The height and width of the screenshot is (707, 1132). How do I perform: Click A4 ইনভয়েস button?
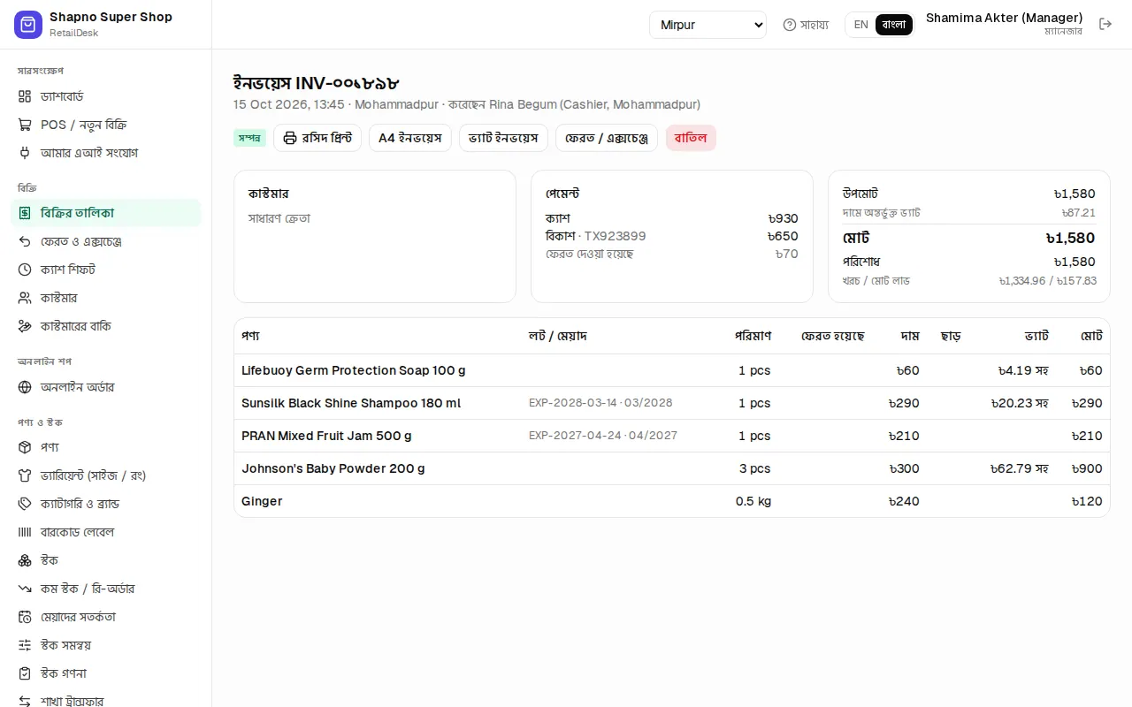click(x=410, y=138)
